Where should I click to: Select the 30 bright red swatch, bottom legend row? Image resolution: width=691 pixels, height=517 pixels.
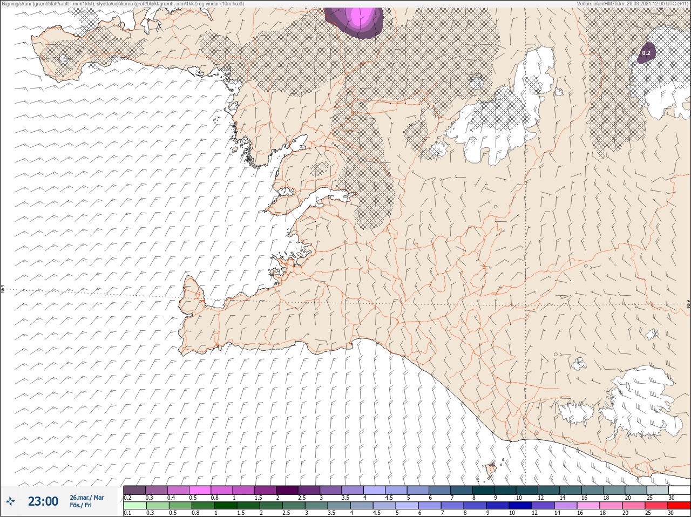point(679,506)
